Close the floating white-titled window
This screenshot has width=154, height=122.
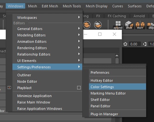click(x=114, y=34)
